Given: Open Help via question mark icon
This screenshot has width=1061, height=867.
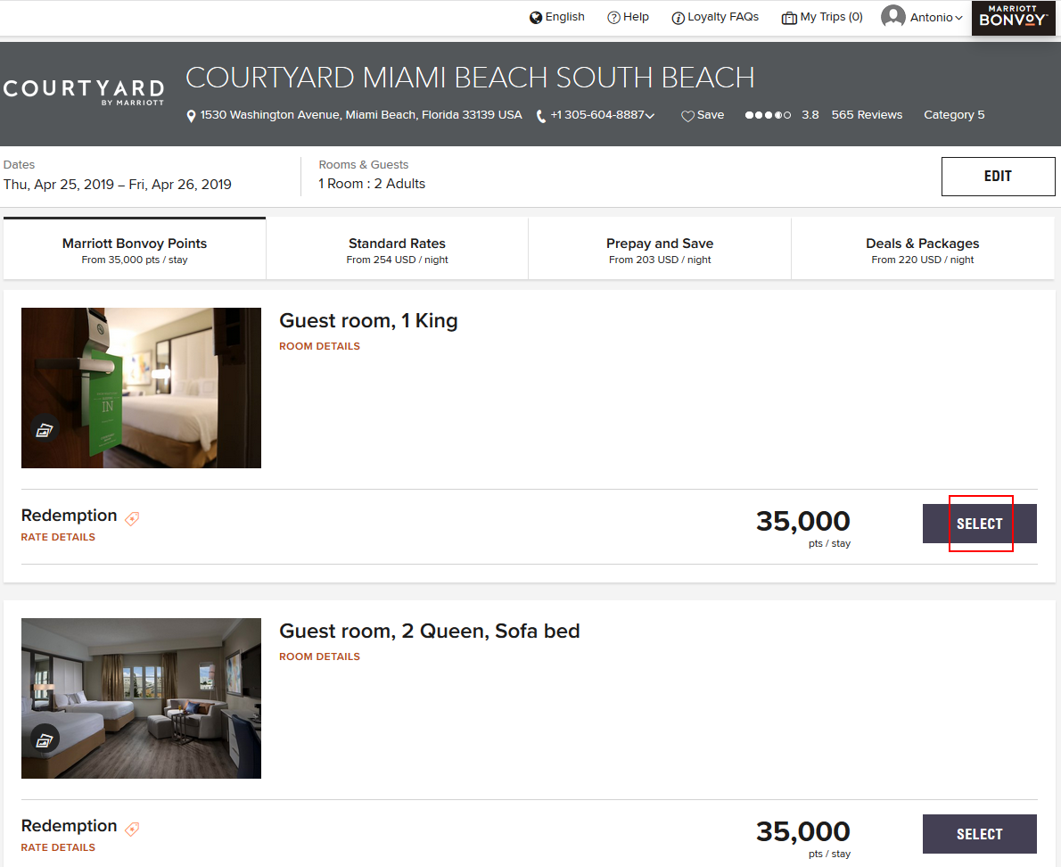Looking at the screenshot, I should click(613, 18).
